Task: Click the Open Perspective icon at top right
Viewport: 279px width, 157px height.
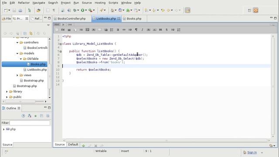Action: click(x=249, y=10)
